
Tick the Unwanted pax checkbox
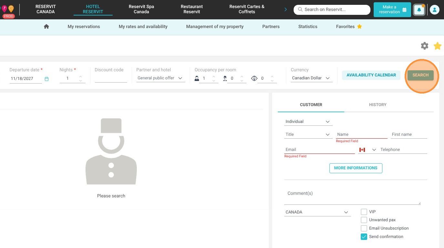pos(364,220)
